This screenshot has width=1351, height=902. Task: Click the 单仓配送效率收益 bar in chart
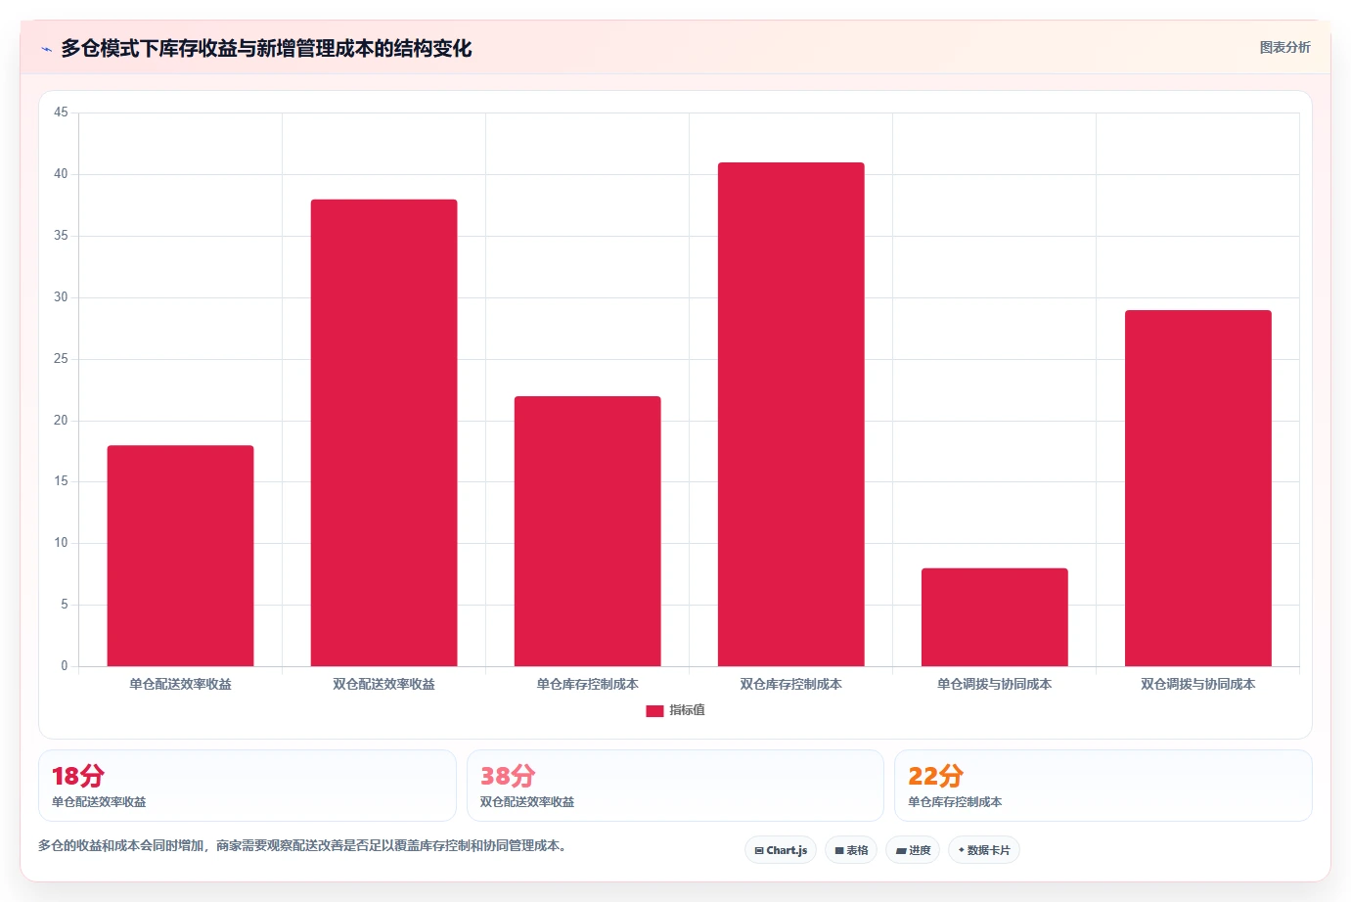click(180, 556)
